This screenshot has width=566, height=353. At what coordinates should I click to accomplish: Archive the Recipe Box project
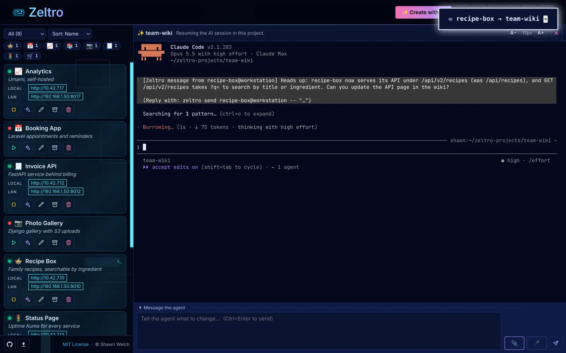(x=55, y=300)
